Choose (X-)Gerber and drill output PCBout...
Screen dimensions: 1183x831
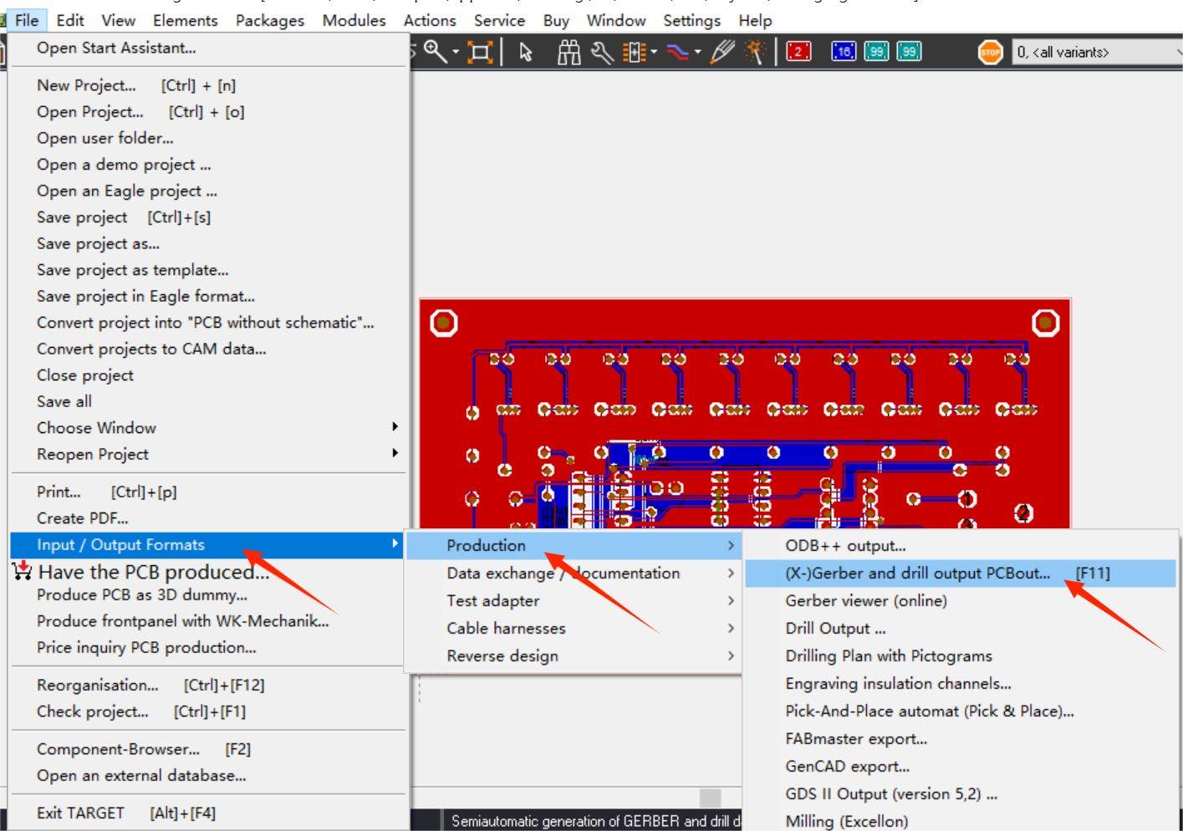961,573
